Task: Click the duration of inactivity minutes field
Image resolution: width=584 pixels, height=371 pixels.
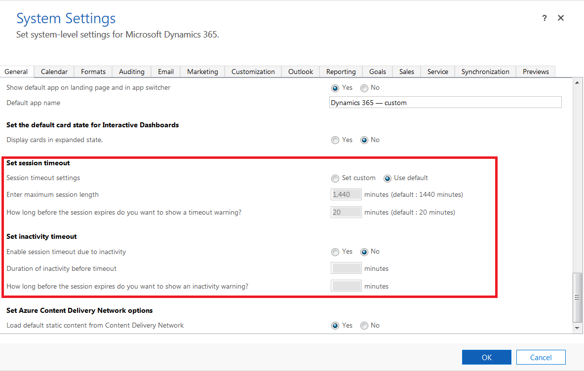Action: 346,268
